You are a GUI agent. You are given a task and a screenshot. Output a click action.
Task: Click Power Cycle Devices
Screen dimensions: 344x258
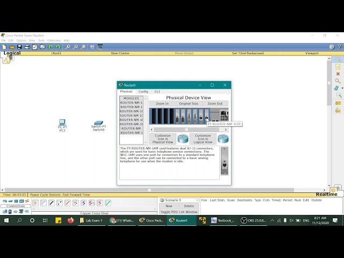pos(45,195)
